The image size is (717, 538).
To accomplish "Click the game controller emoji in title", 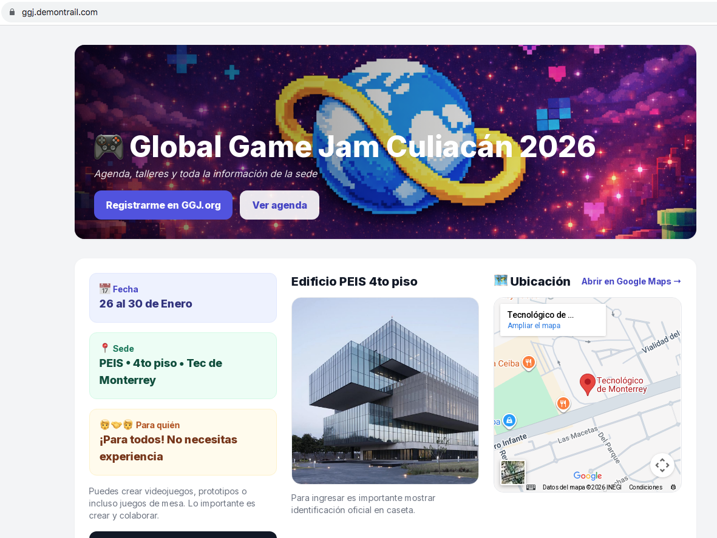I will coord(109,147).
